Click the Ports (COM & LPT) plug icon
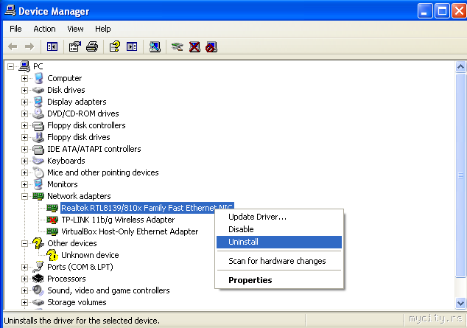The height and width of the screenshot is (328, 467). click(38, 267)
